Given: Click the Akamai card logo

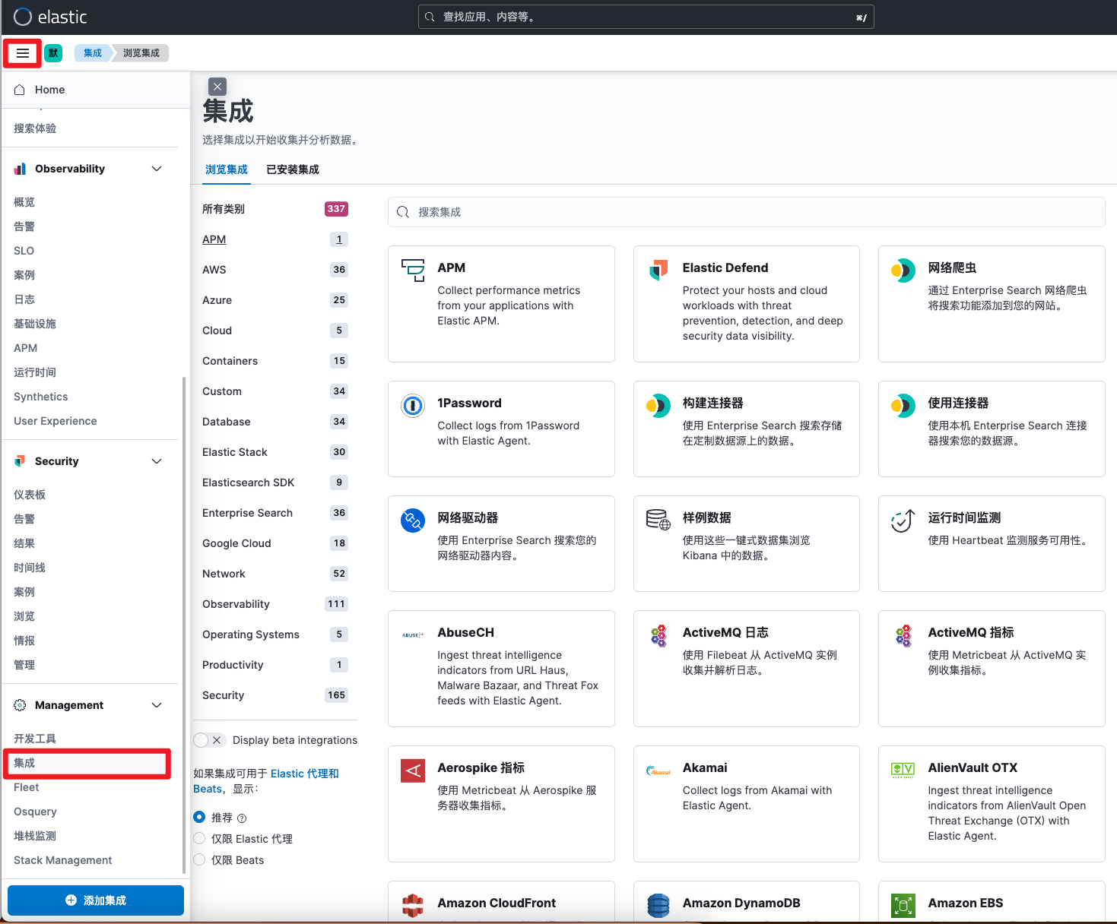Looking at the screenshot, I should click(658, 770).
